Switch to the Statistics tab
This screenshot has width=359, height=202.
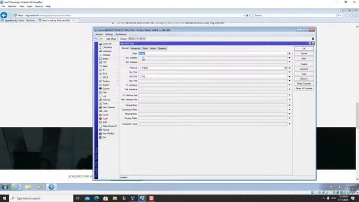click(x=162, y=48)
